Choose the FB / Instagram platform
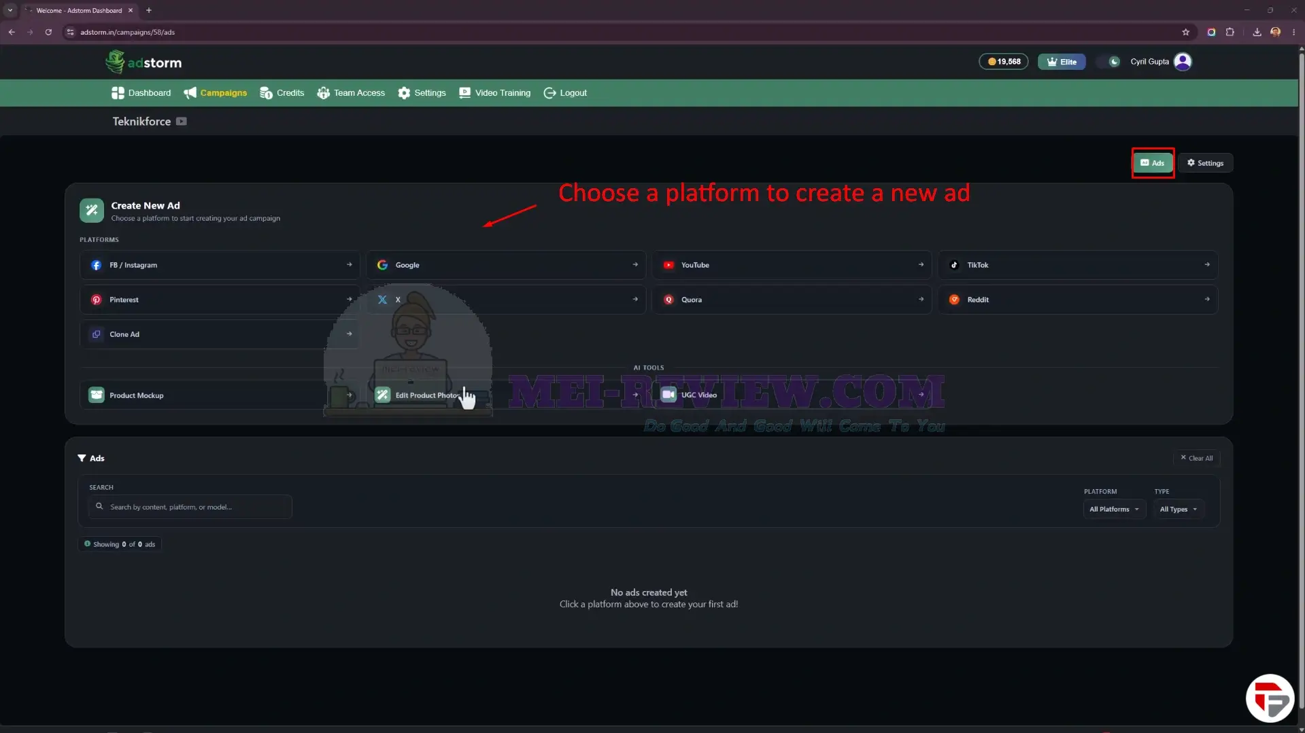The image size is (1305, 733). [x=220, y=265]
